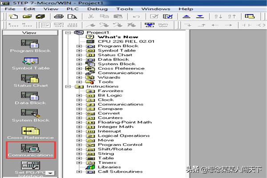Click the Download to PLC arrow icon
The image size is (267, 178).
point(200,16)
